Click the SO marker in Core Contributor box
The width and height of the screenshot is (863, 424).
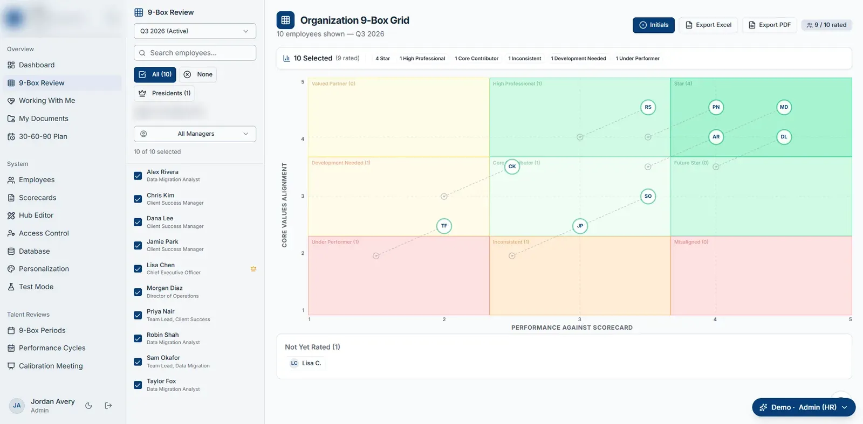point(648,196)
